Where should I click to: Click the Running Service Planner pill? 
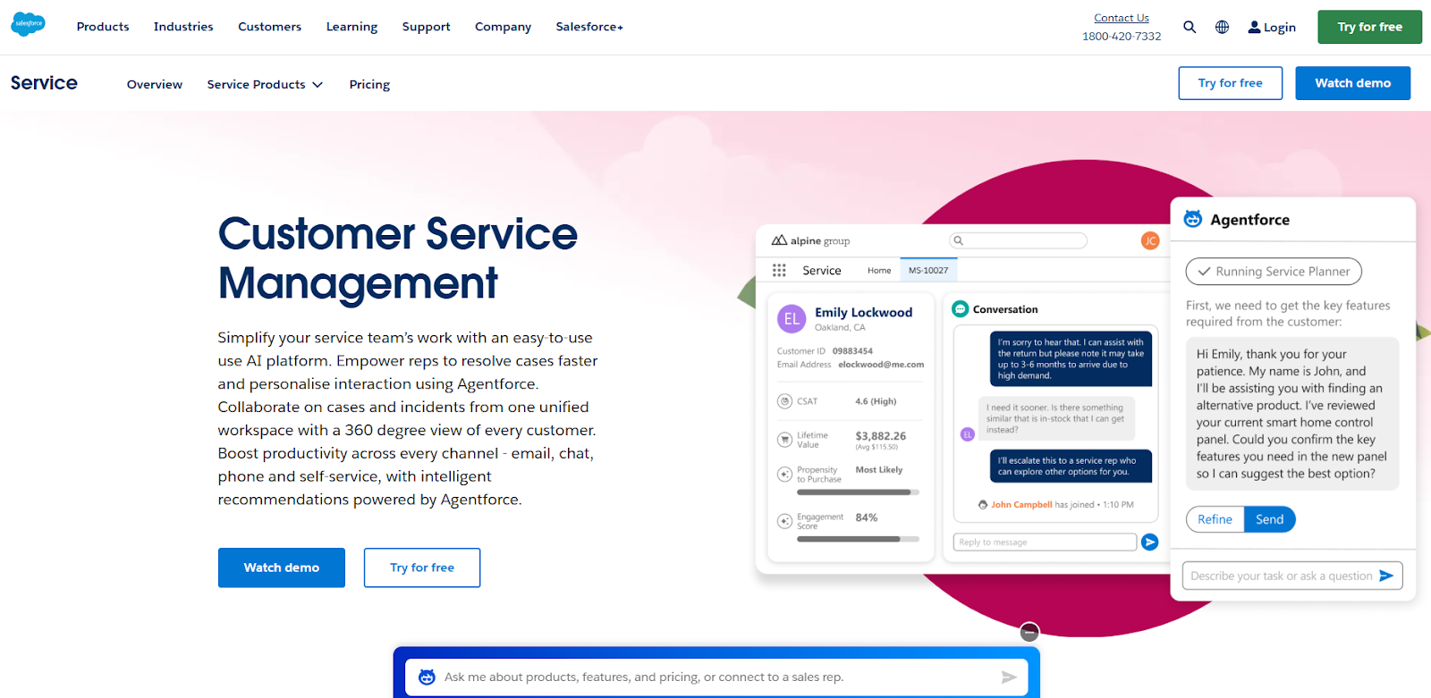coord(1274,272)
